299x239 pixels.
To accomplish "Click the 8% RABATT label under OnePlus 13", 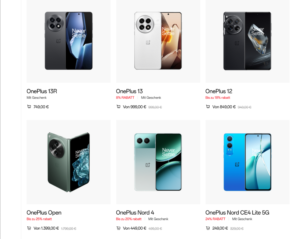I will 125,98.
